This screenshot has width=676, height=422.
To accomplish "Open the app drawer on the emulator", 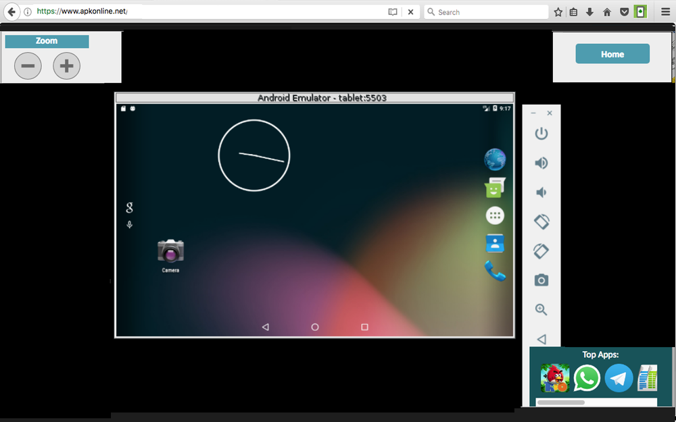I will pyautogui.click(x=495, y=215).
